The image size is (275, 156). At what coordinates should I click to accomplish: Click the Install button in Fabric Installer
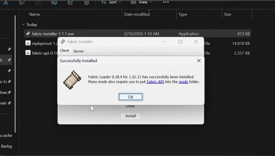click(x=131, y=116)
